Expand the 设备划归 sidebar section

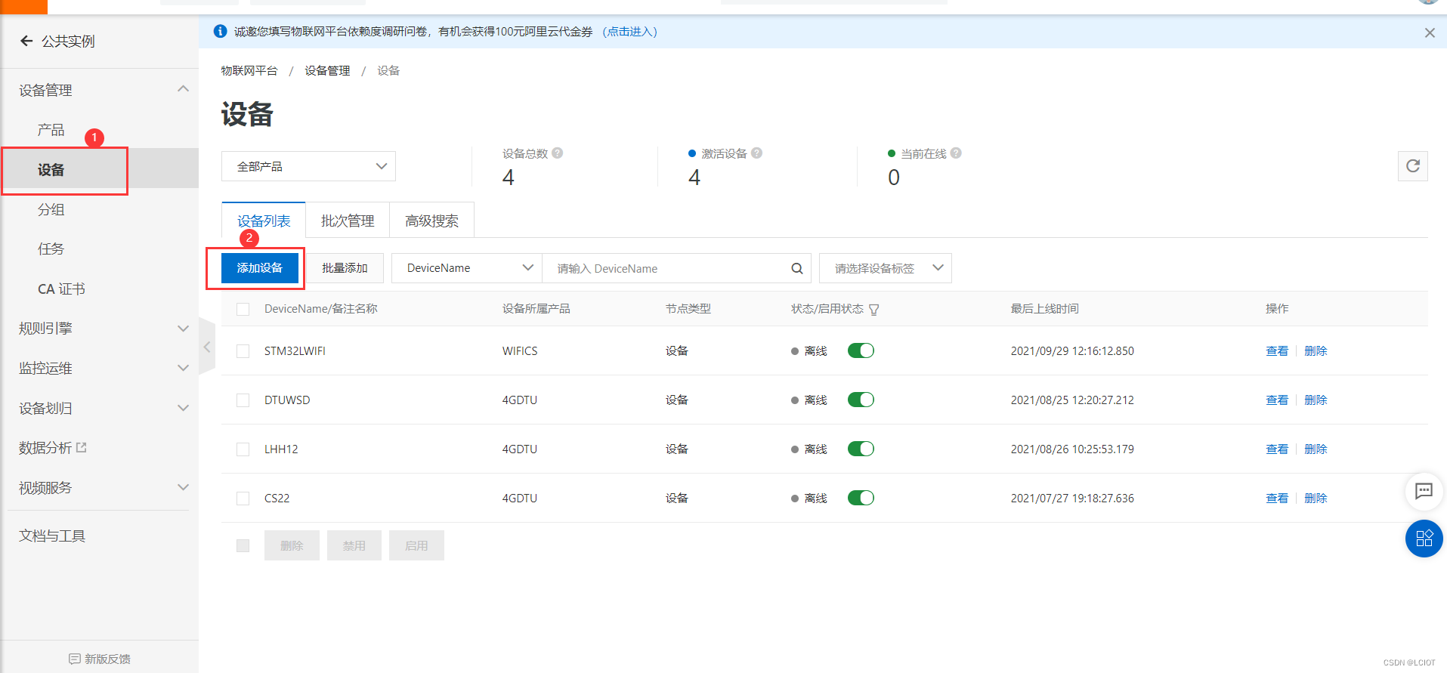click(x=183, y=408)
